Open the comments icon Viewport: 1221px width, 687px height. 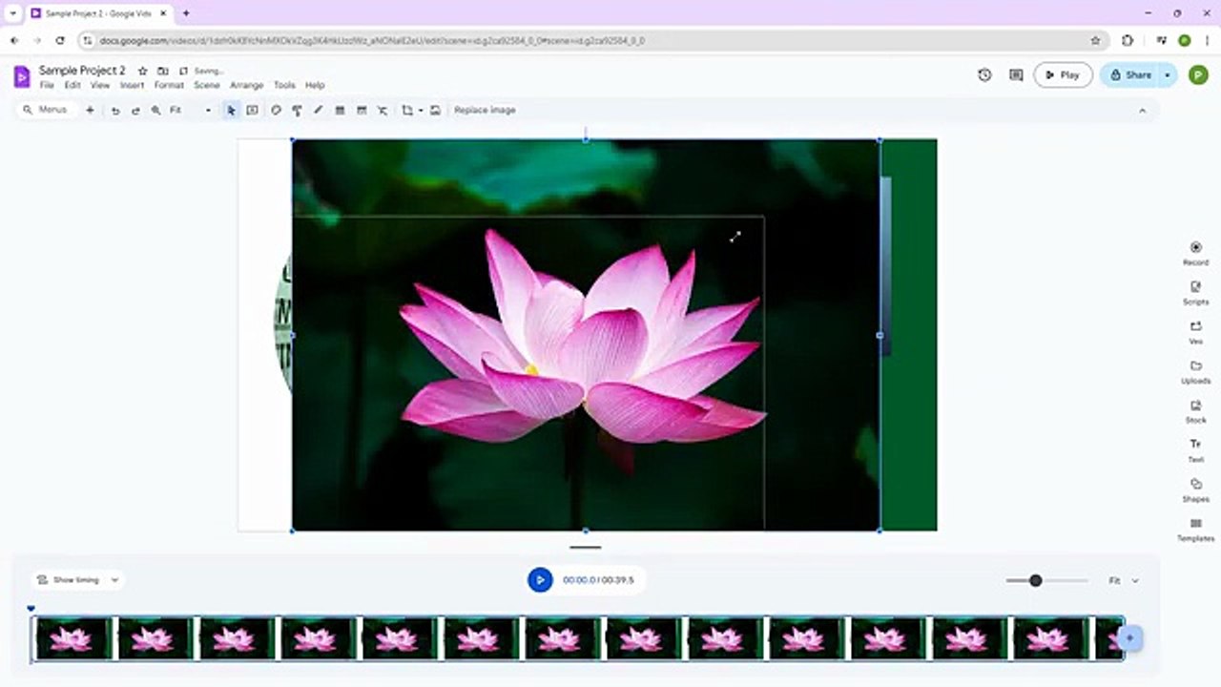point(1016,74)
